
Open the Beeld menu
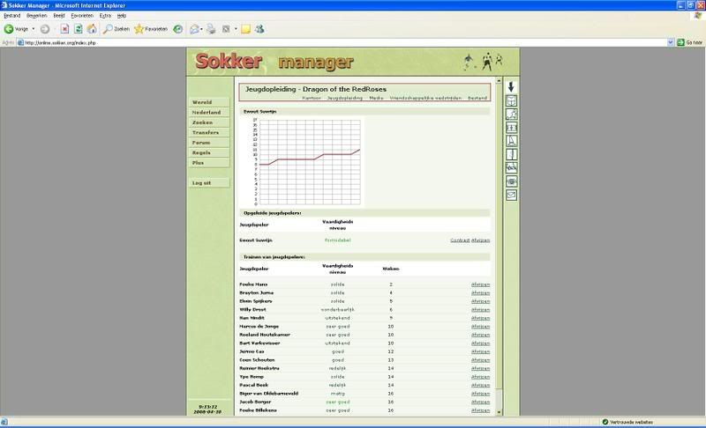[x=59, y=16]
